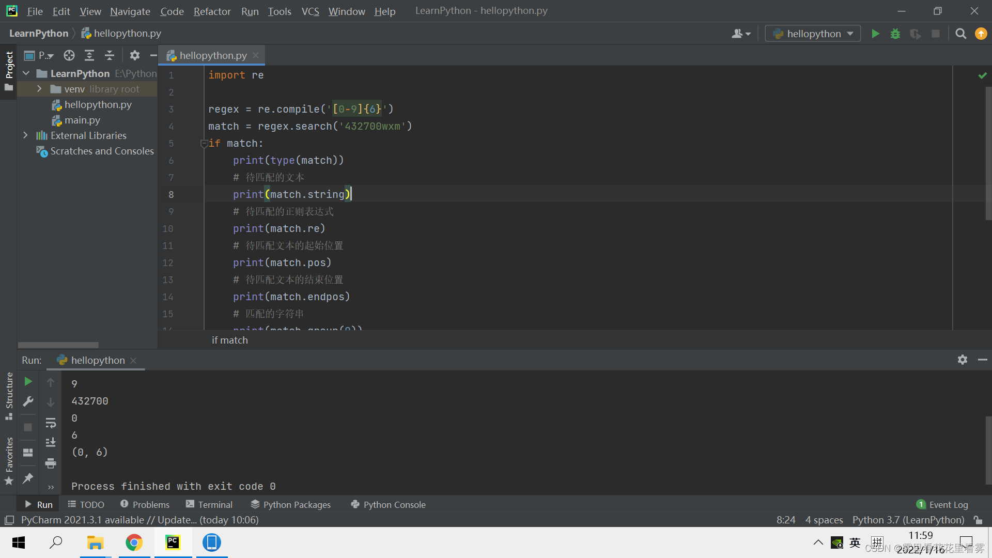
Task: Toggle tool window quick access button
Action: pyautogui.click(x=9, y=520)
